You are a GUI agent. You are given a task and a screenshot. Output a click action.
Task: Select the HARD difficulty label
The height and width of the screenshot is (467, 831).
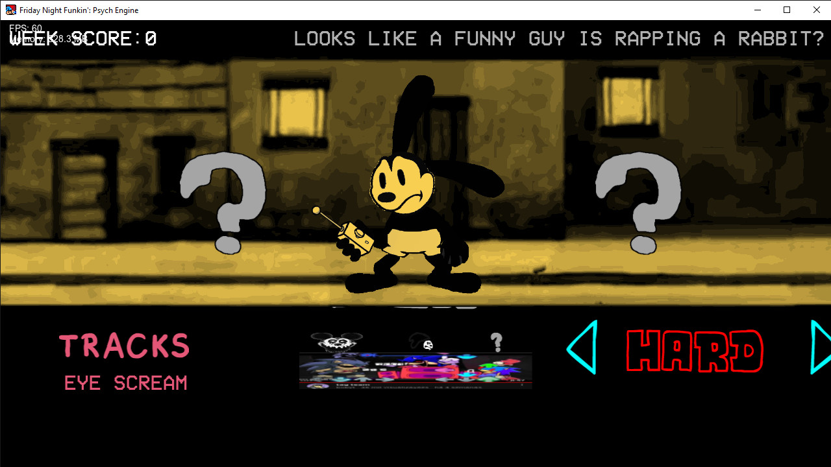(693, 349)
